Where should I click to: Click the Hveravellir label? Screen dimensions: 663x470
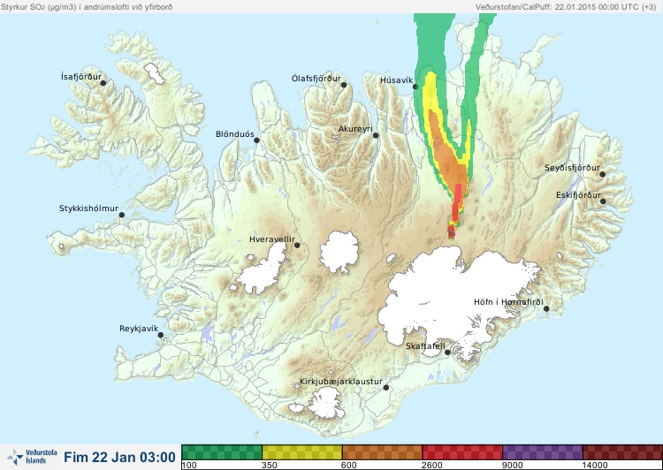(272, 239)
